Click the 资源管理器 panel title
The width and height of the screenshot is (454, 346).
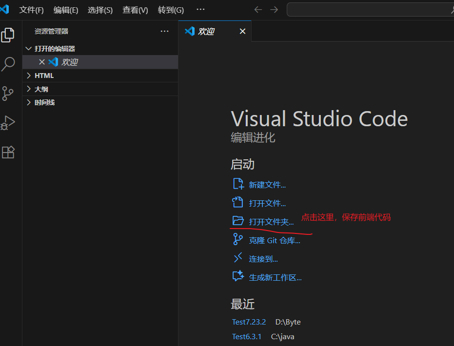tap(51, 31)
